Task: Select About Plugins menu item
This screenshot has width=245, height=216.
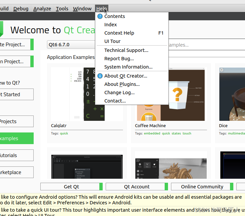Action: (x=132, y=84)
